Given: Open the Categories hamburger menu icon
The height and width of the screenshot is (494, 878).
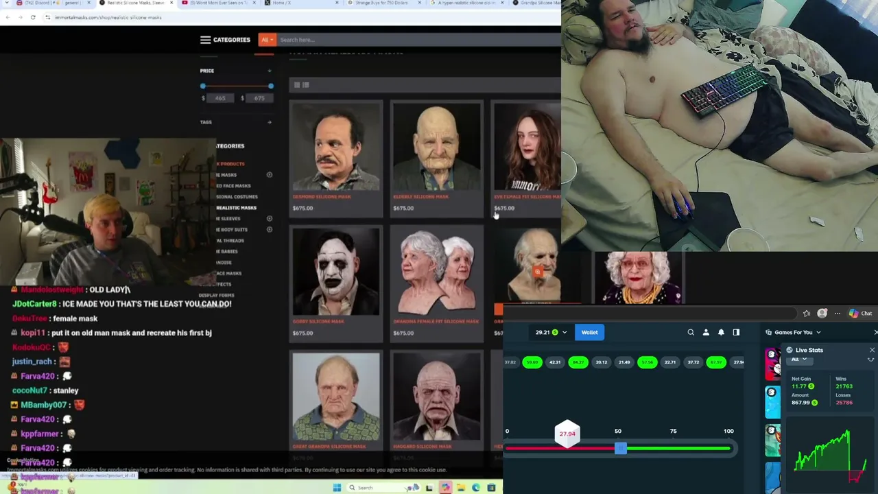Looking at the screenshot, I should [205, 40].
